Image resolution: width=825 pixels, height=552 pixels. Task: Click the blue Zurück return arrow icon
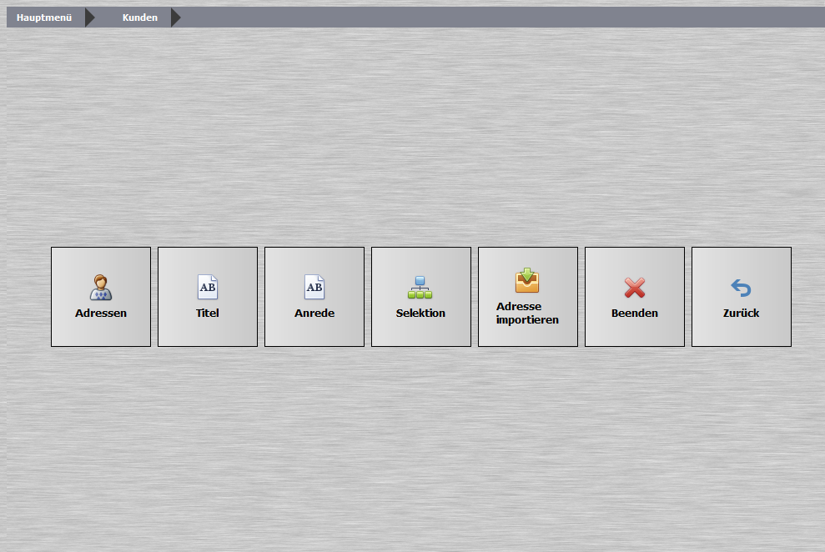[x=741, y=289]
